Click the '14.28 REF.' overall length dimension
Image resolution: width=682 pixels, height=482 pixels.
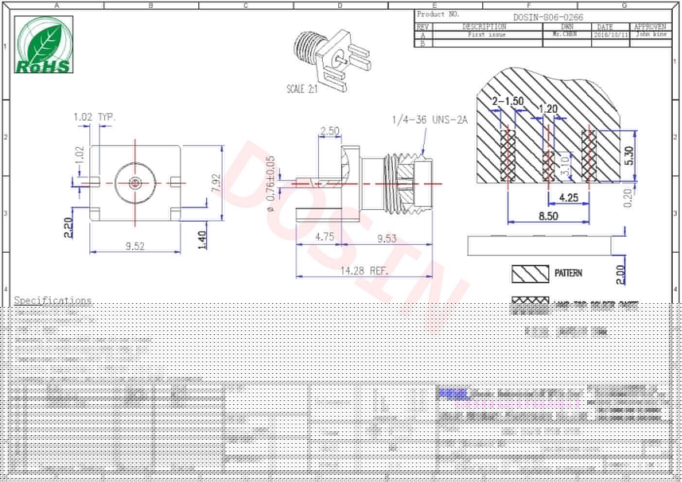tap(364, 271)
